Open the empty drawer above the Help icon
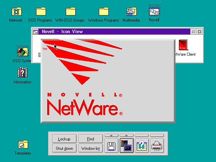 click(142, 136)
